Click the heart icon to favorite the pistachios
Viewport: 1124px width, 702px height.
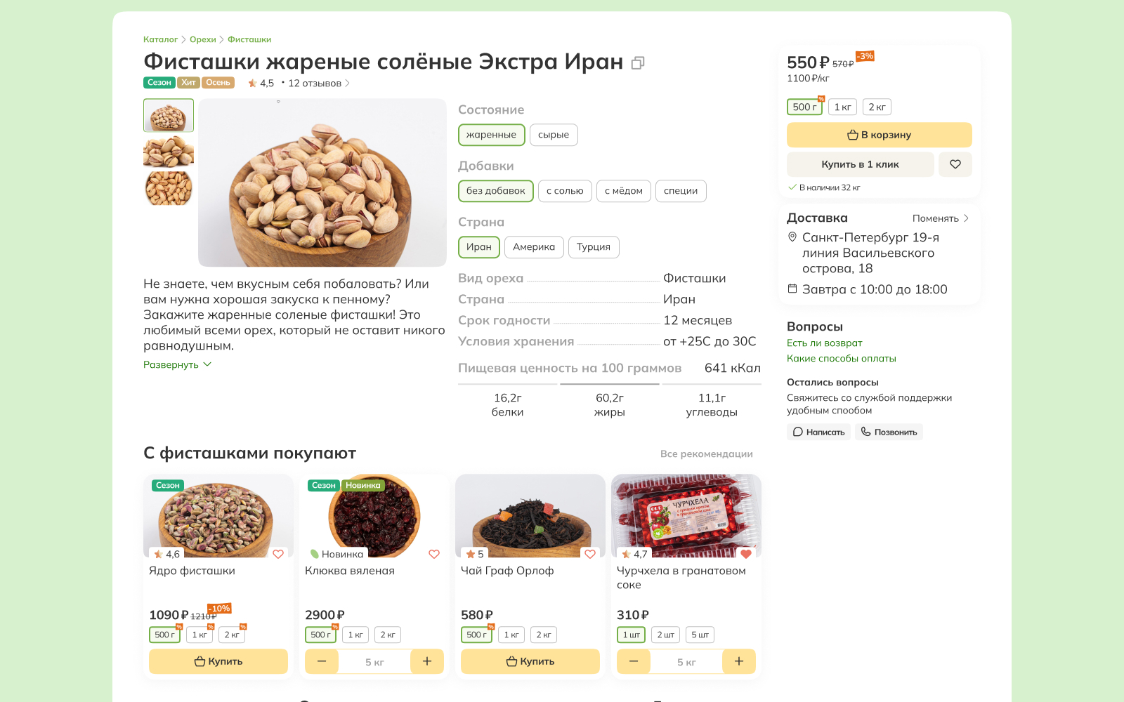coord(955,164)
